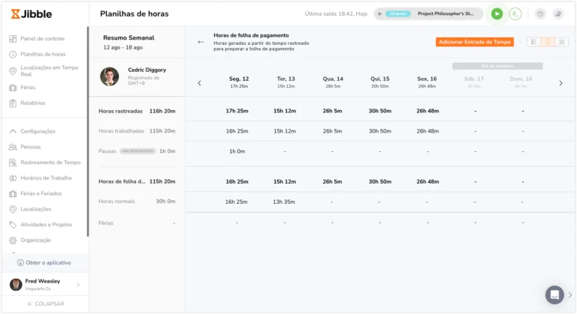Click Fred Weasley's avatar picture
This screenshot has width=577, height=314.
(x=16, y=285)
